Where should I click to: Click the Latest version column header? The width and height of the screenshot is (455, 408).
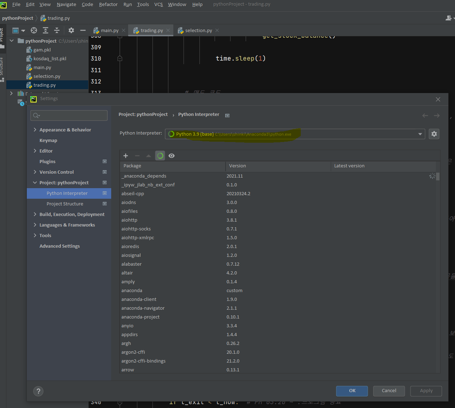tap(383, 166)
